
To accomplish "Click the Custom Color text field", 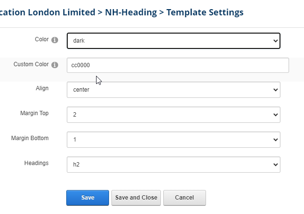I will click(178, 65).
